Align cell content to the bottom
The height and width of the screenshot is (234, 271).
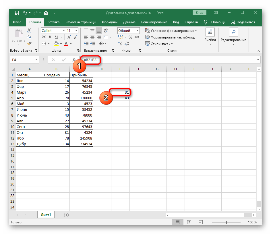coord(99,31)
